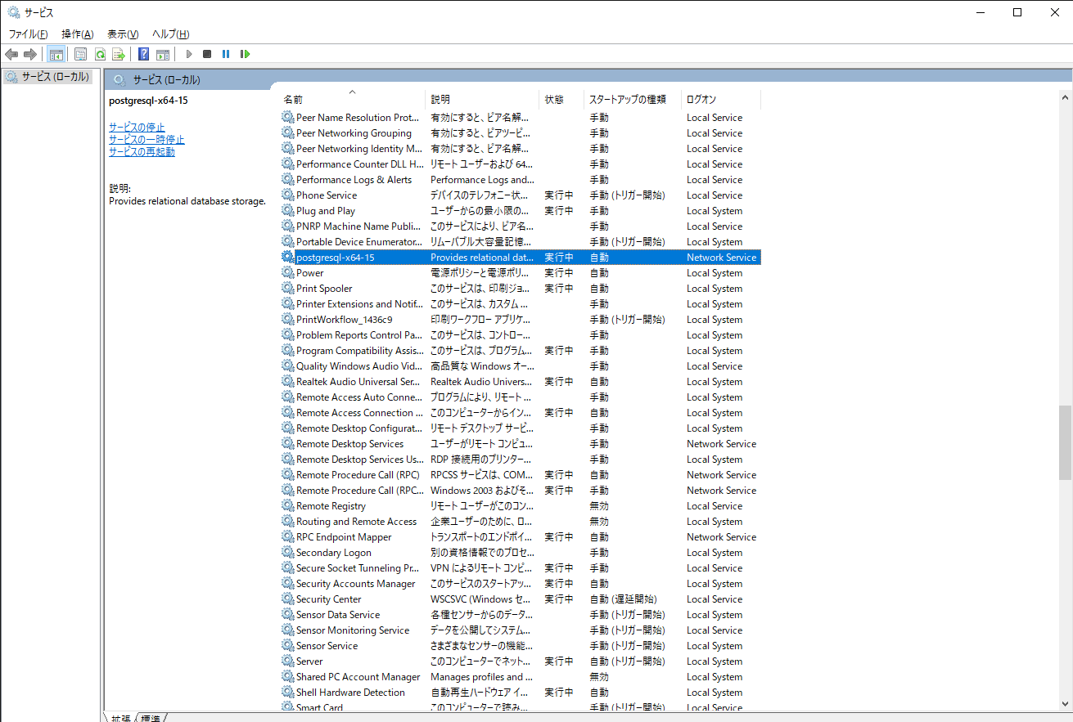The width and height of the screenshot is (1073, 722).
Task: Click the gear icon beside Quality Windows Audio
Action: click(287, 365)
